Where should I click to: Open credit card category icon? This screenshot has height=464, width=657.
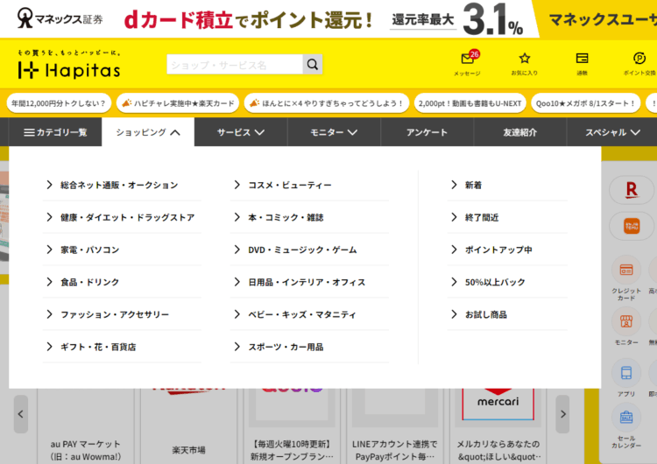coord(626,271)
